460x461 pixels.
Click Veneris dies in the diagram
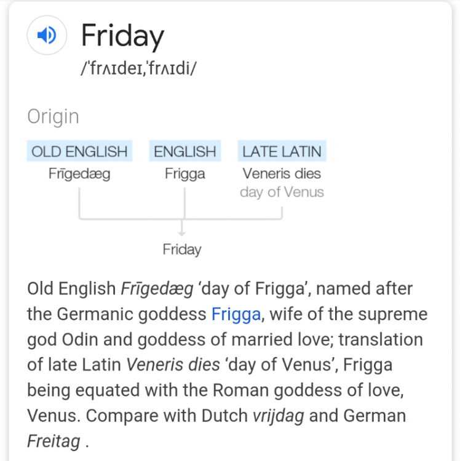point(282,174)
